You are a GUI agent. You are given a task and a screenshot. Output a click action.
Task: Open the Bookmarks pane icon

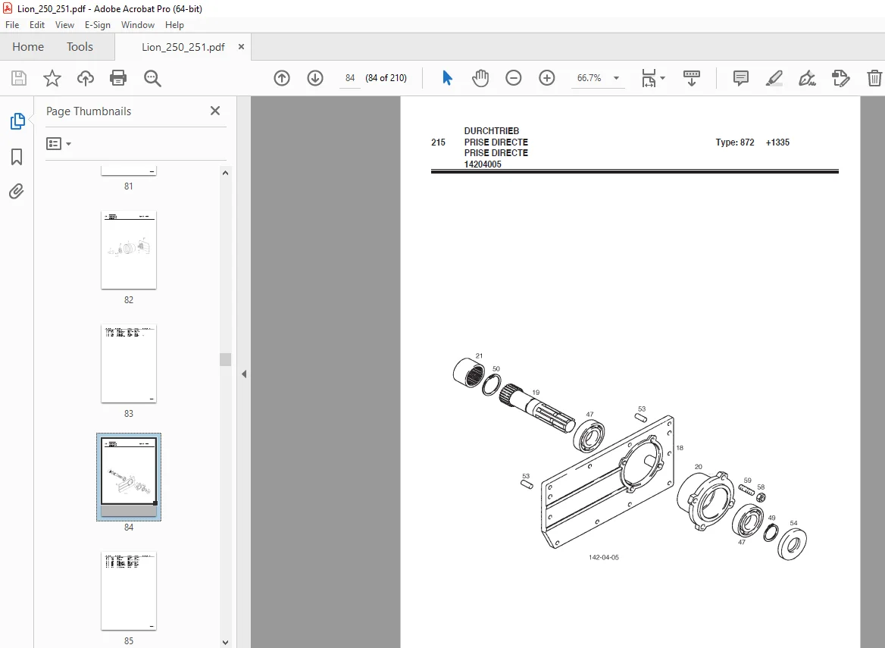pyautogui.click(x=17, y=156)
